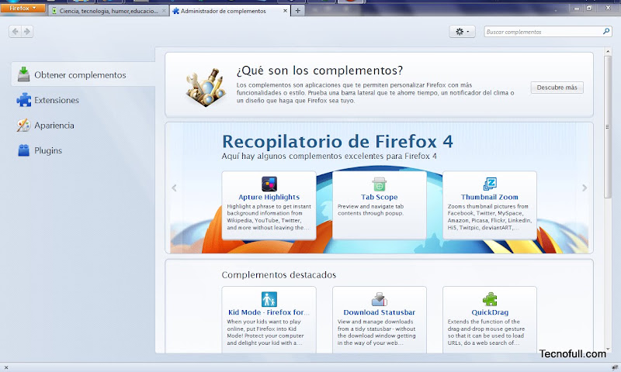Click the scrollbar down arrow

pos(608,350)
